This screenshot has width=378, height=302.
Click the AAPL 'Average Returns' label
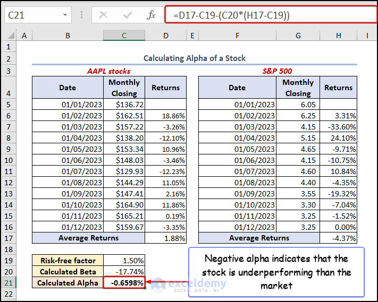(88, 238)
